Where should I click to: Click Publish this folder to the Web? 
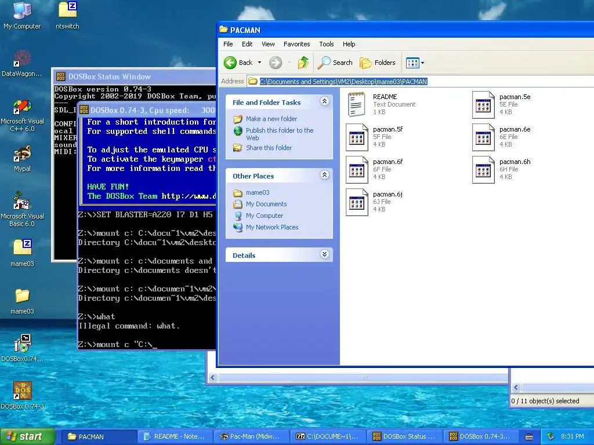pos(280,134)
